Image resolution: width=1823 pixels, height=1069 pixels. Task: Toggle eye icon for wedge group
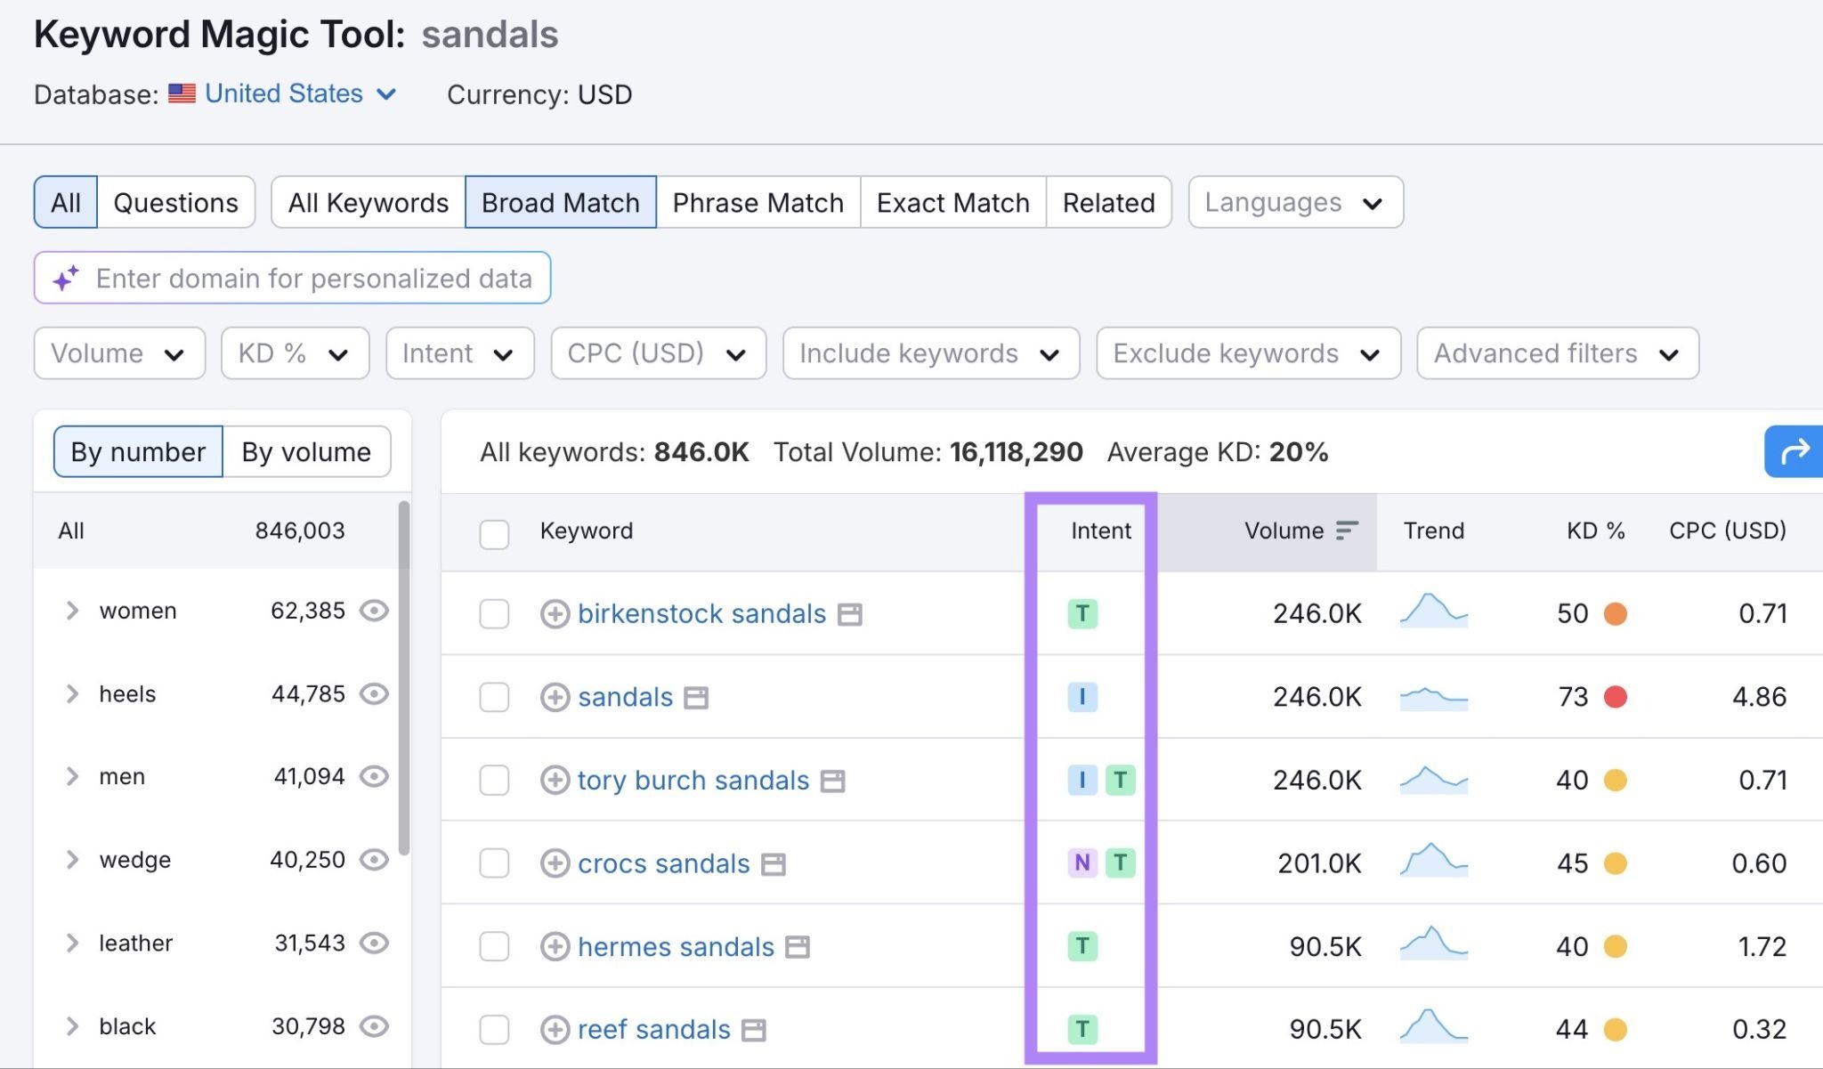374,860
